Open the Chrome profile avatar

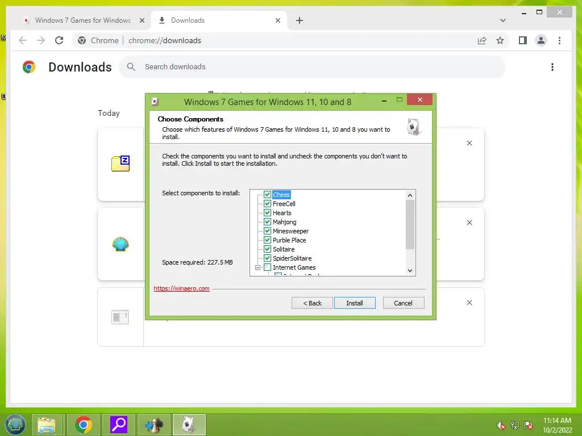coord(541,40)
